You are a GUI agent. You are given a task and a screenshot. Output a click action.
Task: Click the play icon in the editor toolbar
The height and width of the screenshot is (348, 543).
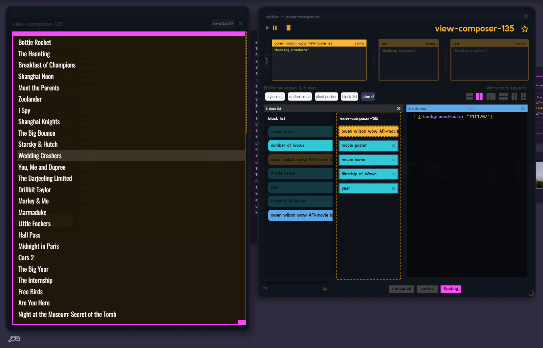(267, 28)
